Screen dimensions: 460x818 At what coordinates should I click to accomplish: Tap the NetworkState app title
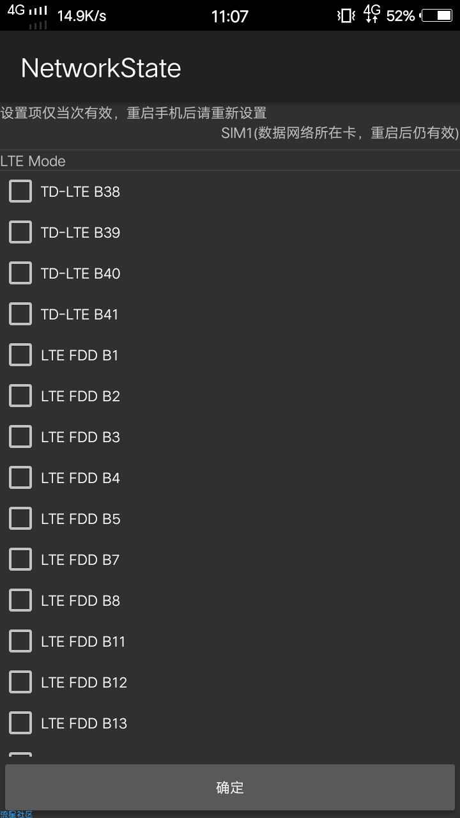click(101, 68)
